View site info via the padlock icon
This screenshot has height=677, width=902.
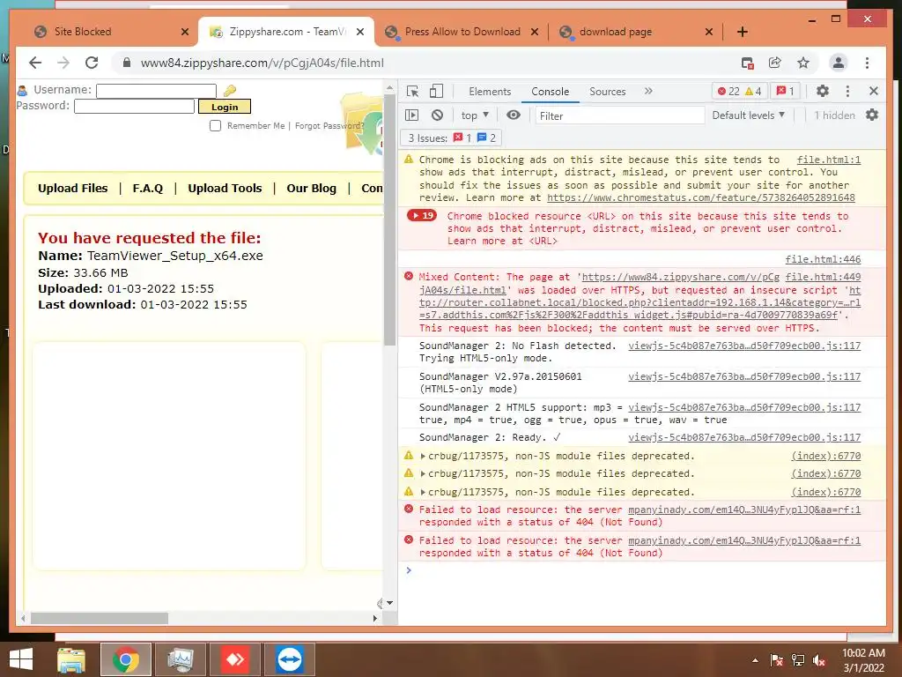127,63
